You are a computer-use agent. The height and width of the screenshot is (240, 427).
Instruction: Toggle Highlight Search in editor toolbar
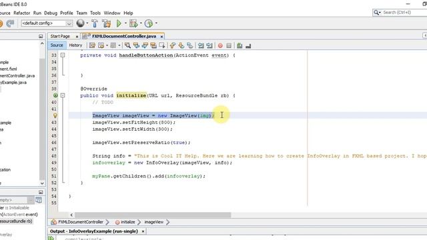pyautogui.click(x=153, y=45)
